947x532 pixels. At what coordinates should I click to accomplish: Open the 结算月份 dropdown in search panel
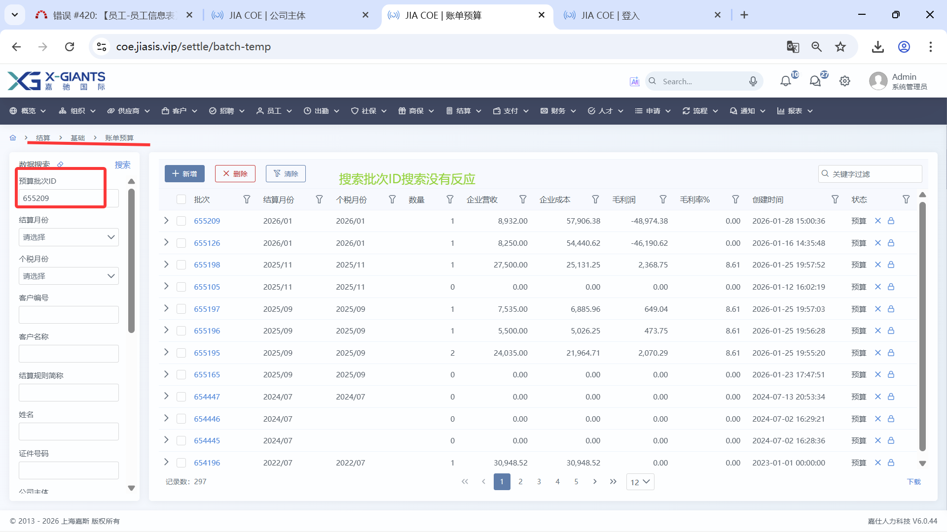point(69,237)
